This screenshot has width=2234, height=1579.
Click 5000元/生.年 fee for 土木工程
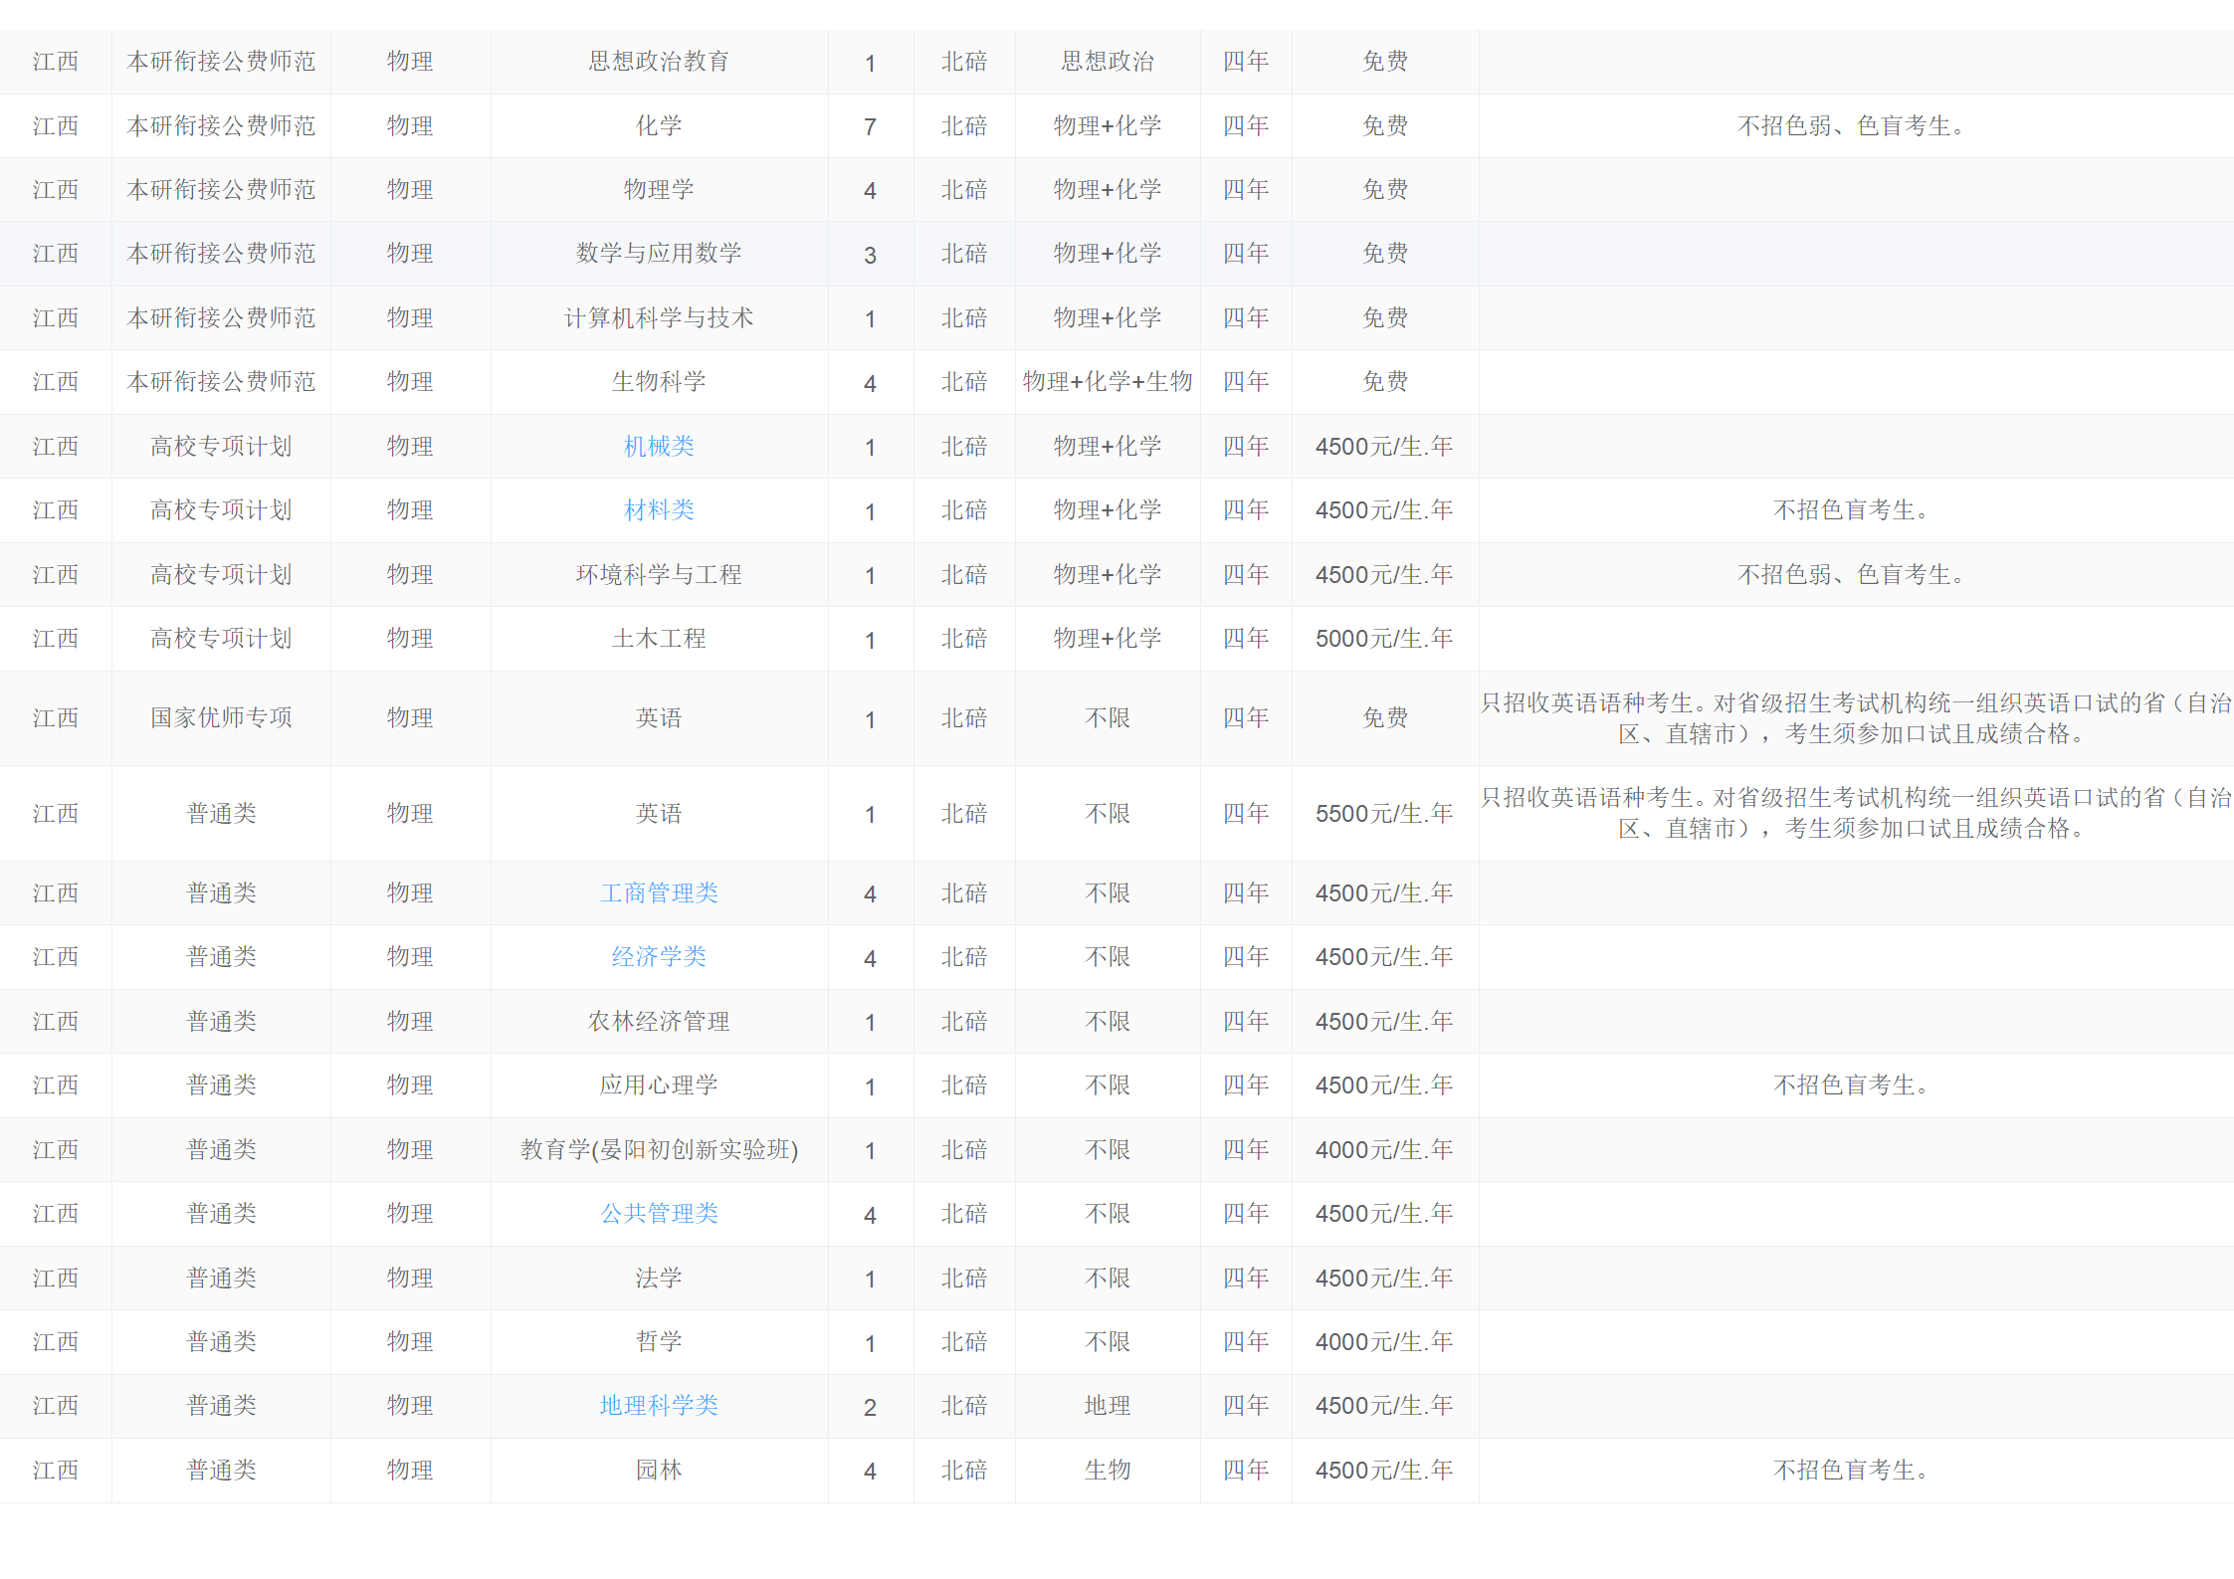(x=1384, y=639)
